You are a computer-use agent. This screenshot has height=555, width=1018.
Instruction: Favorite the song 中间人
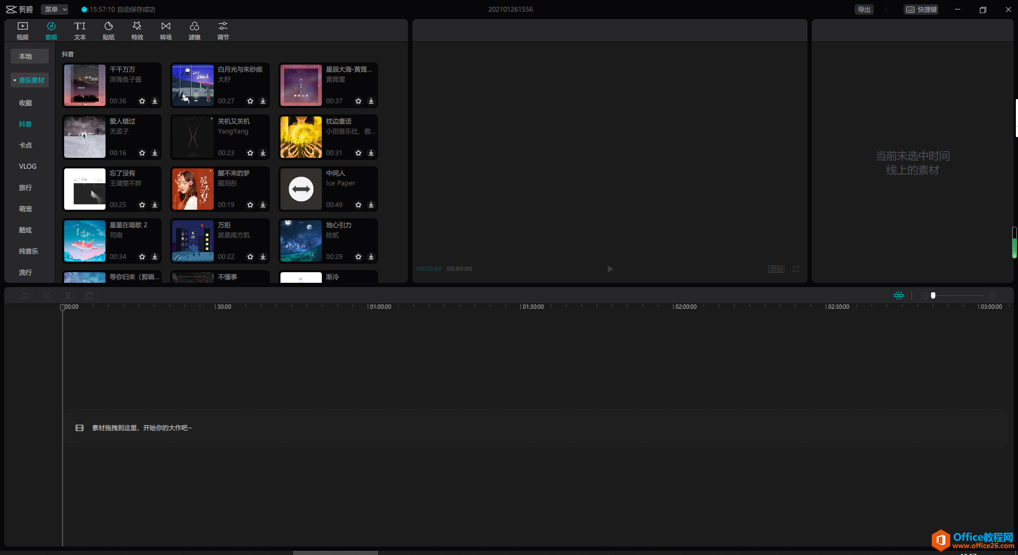pyautogui.click(x=358, y=205)
